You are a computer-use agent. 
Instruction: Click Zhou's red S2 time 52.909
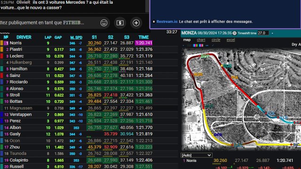[111, 147]
